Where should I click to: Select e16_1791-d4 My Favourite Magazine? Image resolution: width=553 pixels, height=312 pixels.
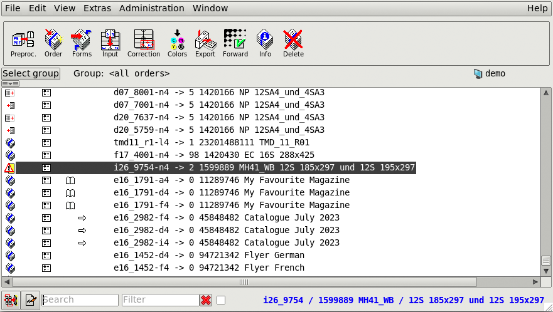[232, 192]
